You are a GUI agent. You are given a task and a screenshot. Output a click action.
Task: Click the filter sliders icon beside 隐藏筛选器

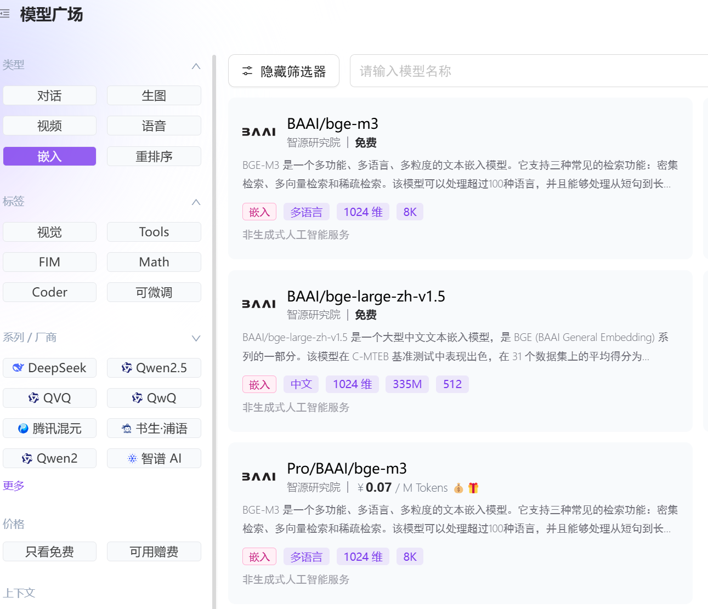(x=248, y=71)
